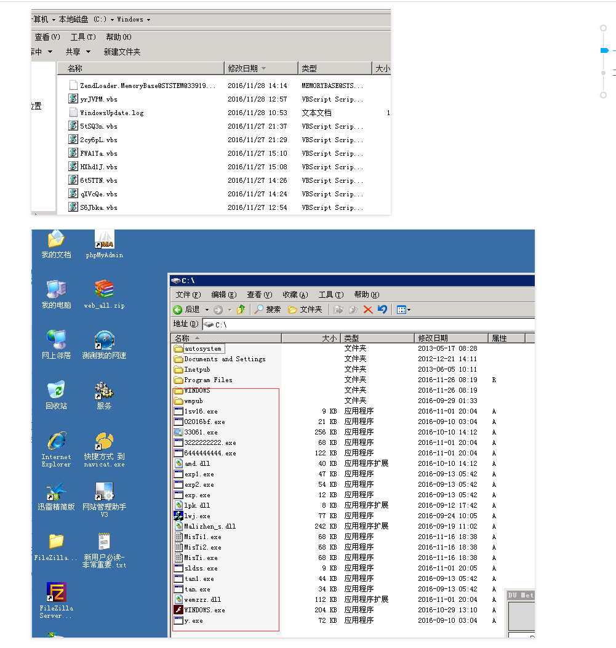Image resolution: width=616 pixels, height=648 pixels.
Task: Select the yrJVPM.vbs script file
Action: [93, 99]
